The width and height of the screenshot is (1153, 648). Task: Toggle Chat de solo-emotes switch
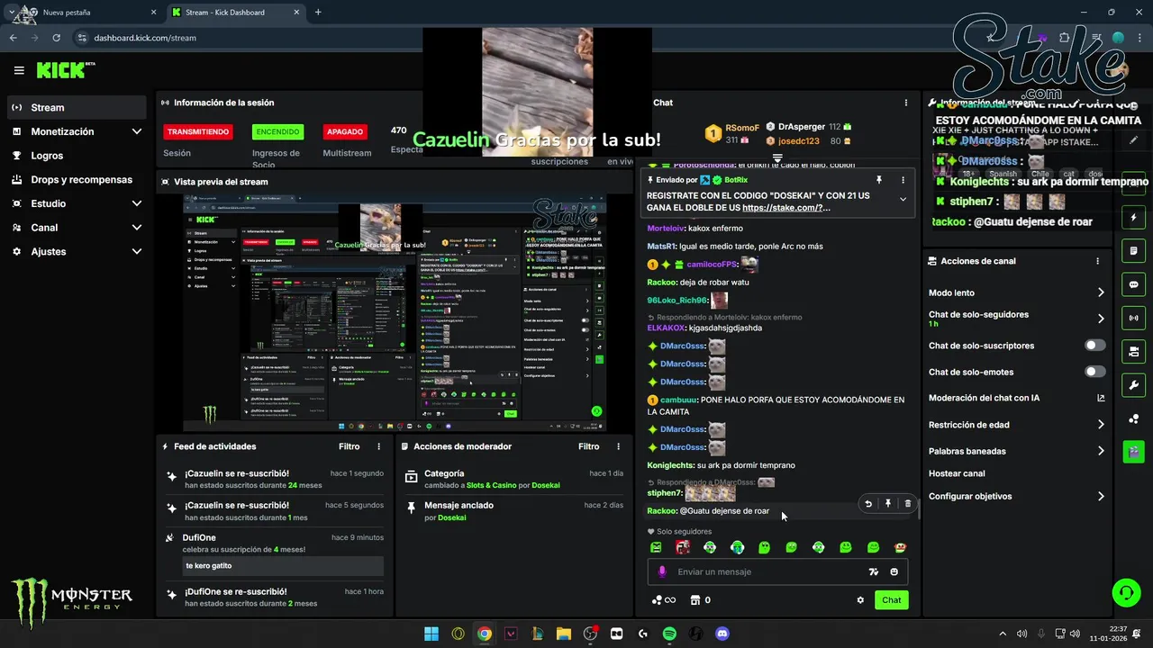pos(1095,372)
